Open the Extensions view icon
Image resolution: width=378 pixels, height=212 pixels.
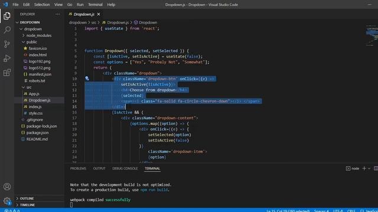point(7,72)
